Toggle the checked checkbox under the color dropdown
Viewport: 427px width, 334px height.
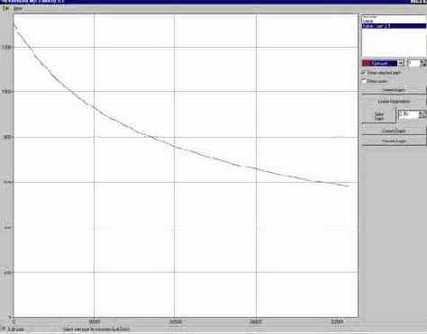point(363,73)
